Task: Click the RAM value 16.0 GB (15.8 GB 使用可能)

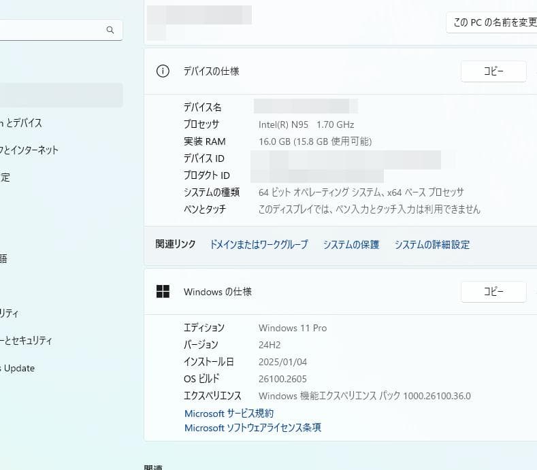Action: click(315, 141)
